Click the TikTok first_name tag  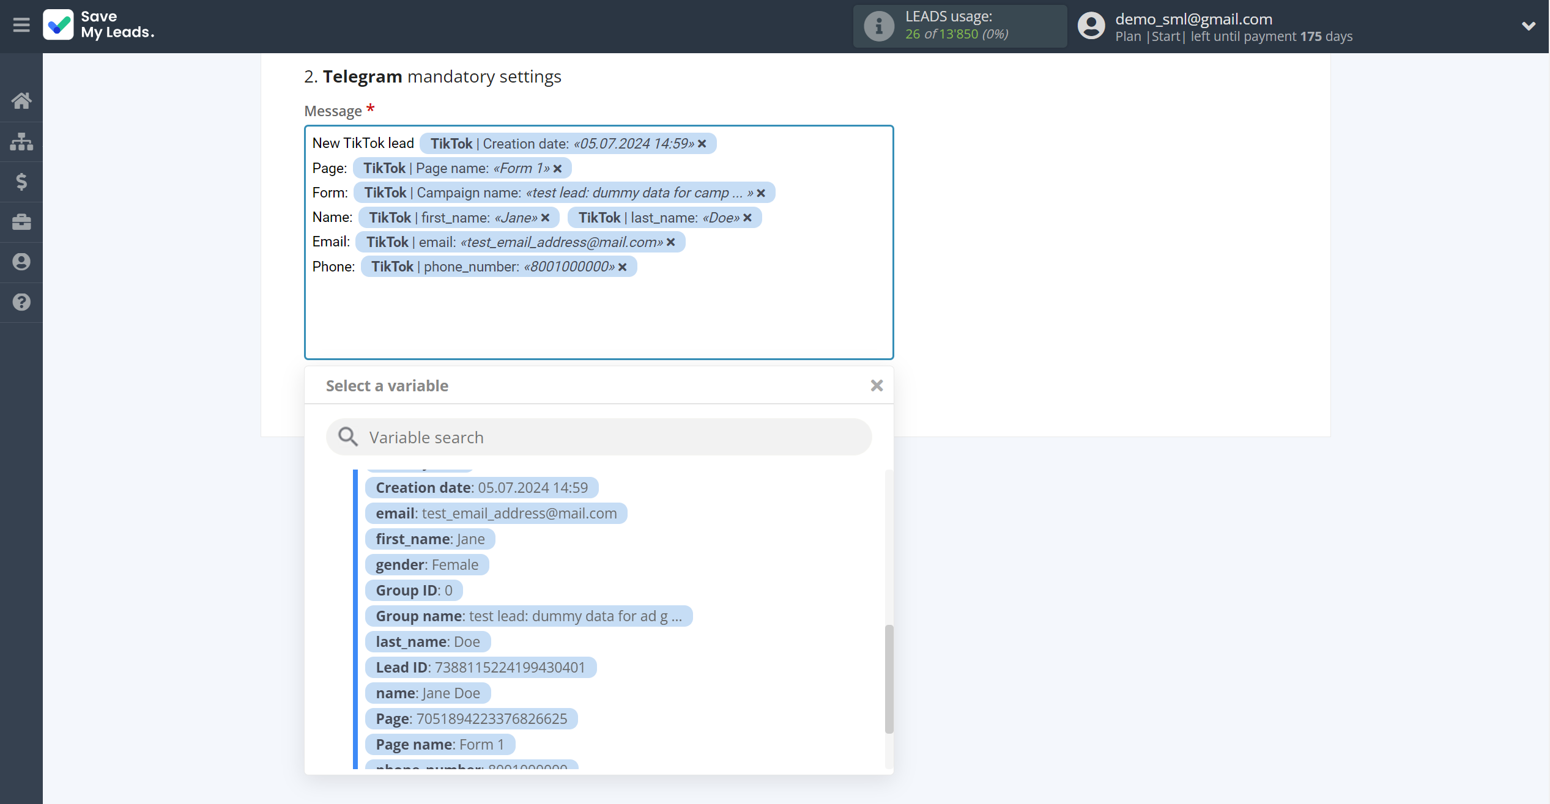pyautogui.click(x=459, y=218)
